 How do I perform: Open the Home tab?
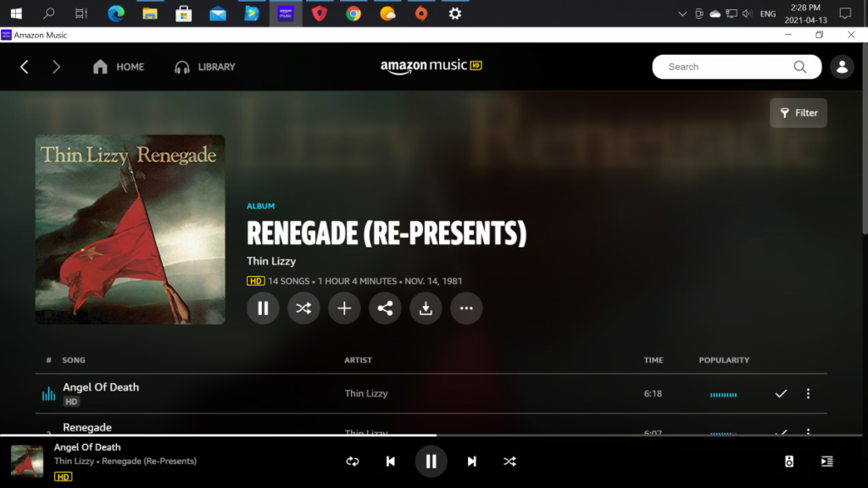tap(119, 67)
